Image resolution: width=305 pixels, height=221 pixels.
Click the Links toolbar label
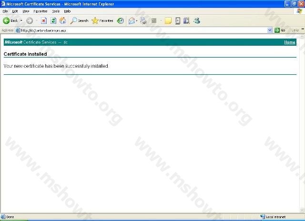click(295, 30)
